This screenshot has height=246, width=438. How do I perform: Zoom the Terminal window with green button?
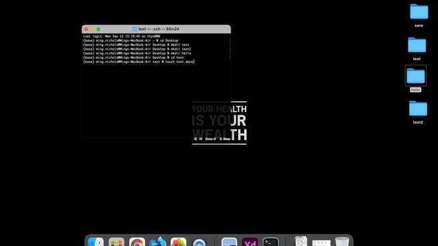pyautogui.click(x=99, y=29)
